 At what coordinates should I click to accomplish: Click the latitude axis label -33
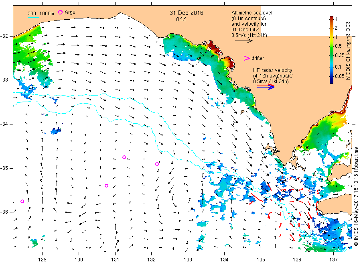[4, 80]
